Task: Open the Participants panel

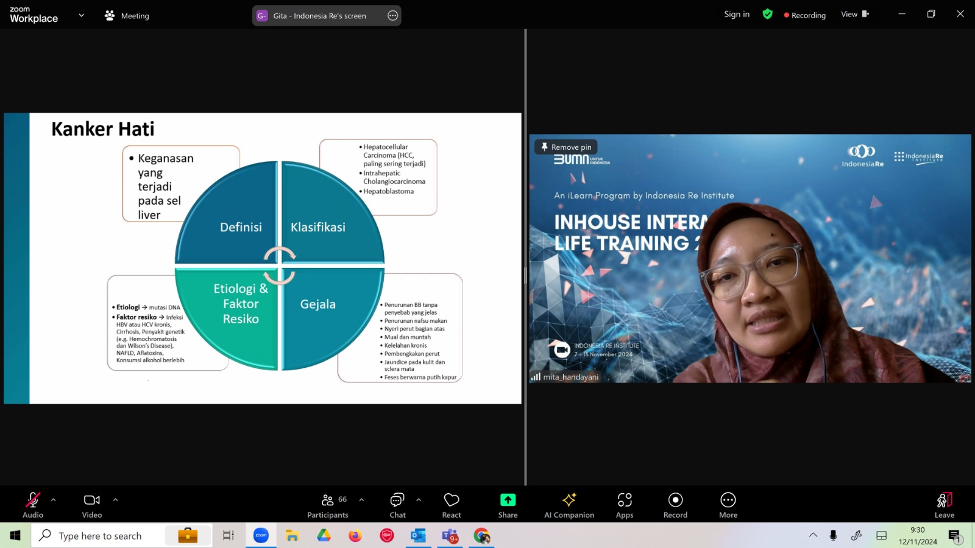Action: click(328, 505)
